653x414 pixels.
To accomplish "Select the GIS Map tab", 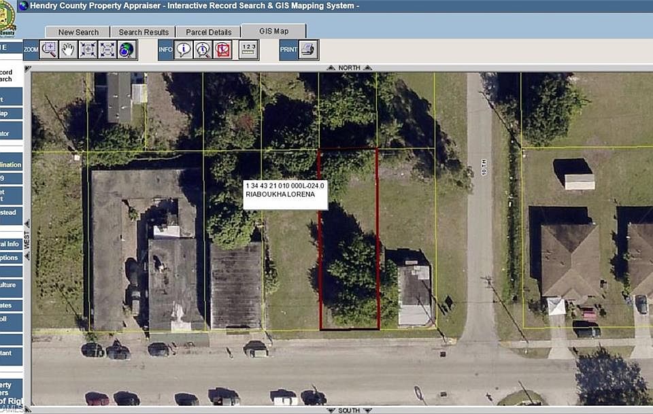I will [x=273, y=31].
